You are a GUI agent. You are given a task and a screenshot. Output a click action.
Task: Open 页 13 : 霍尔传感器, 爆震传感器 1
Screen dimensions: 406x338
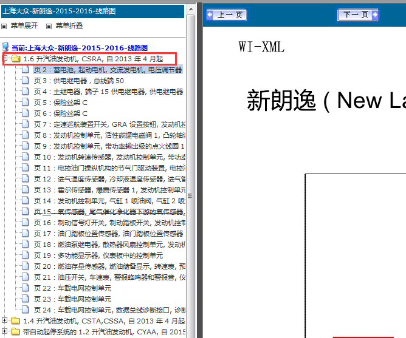109,190
